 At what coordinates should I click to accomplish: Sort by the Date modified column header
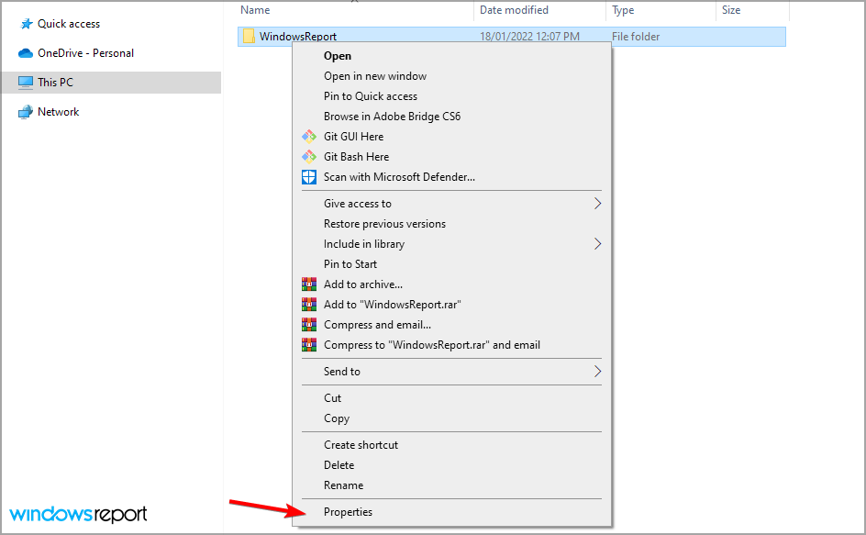tap(514, 10)
